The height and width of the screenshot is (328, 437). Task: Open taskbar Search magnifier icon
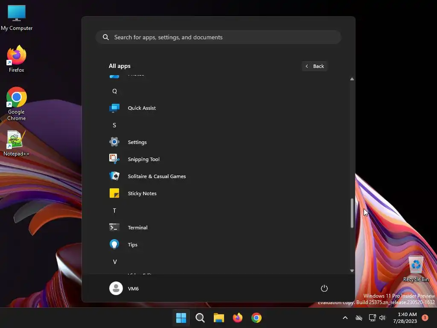point(200,318)
